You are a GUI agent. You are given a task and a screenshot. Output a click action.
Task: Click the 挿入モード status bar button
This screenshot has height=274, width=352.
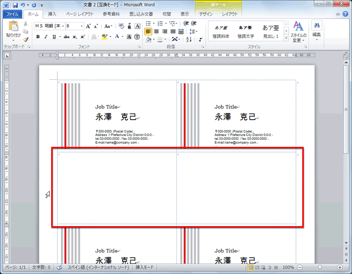[x=145, y=267]
